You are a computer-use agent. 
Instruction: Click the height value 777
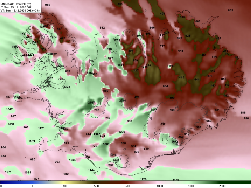(162, 46)
